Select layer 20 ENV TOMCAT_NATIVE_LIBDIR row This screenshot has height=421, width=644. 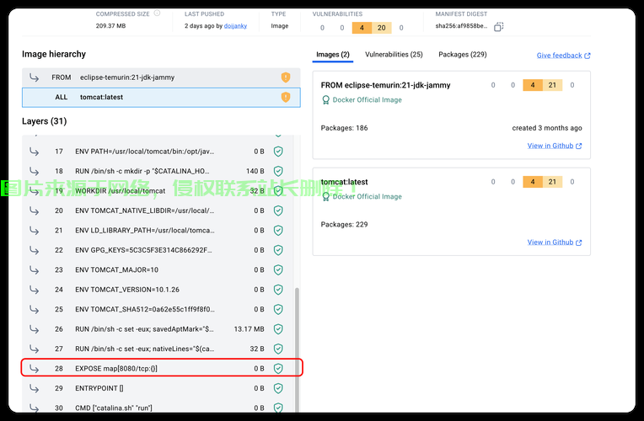(x=158, y=210)
